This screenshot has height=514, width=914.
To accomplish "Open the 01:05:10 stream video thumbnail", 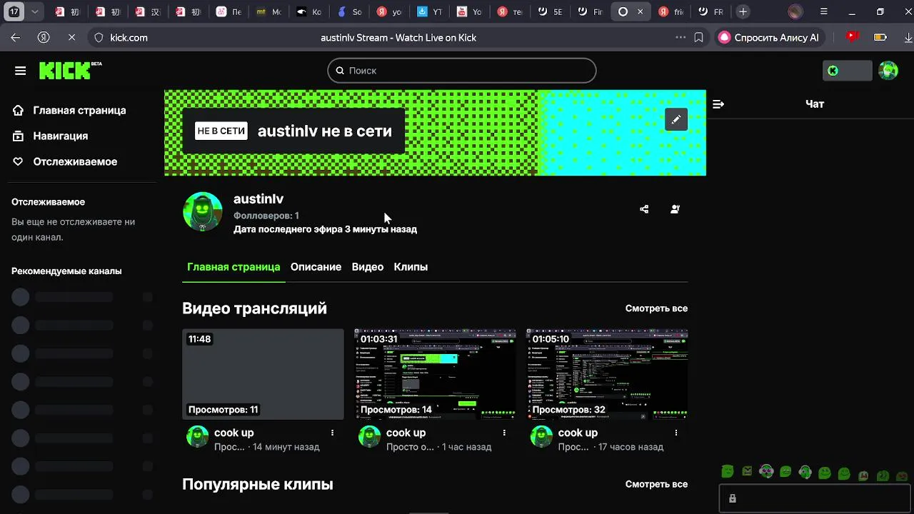I will pyautogui.click(x=607, y=374).
